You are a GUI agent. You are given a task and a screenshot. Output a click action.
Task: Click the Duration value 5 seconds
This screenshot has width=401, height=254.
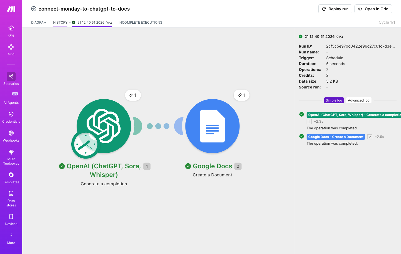click(336, 64)
